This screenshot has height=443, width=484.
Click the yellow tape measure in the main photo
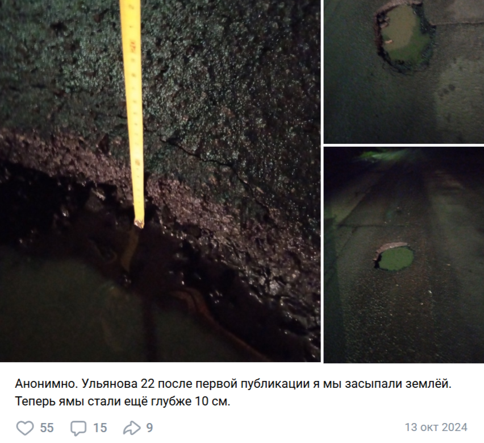[x=133, y=111]
